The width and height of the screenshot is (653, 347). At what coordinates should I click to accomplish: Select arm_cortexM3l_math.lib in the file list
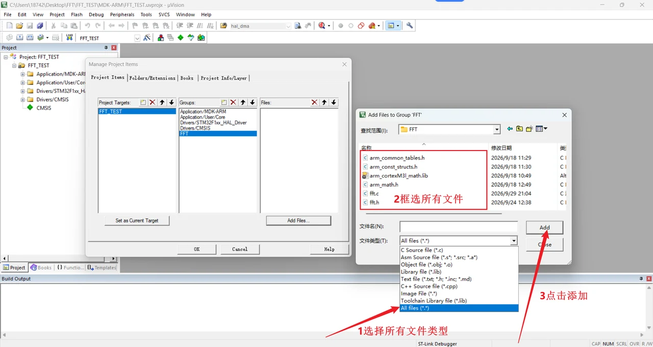(x=398, y=176)
